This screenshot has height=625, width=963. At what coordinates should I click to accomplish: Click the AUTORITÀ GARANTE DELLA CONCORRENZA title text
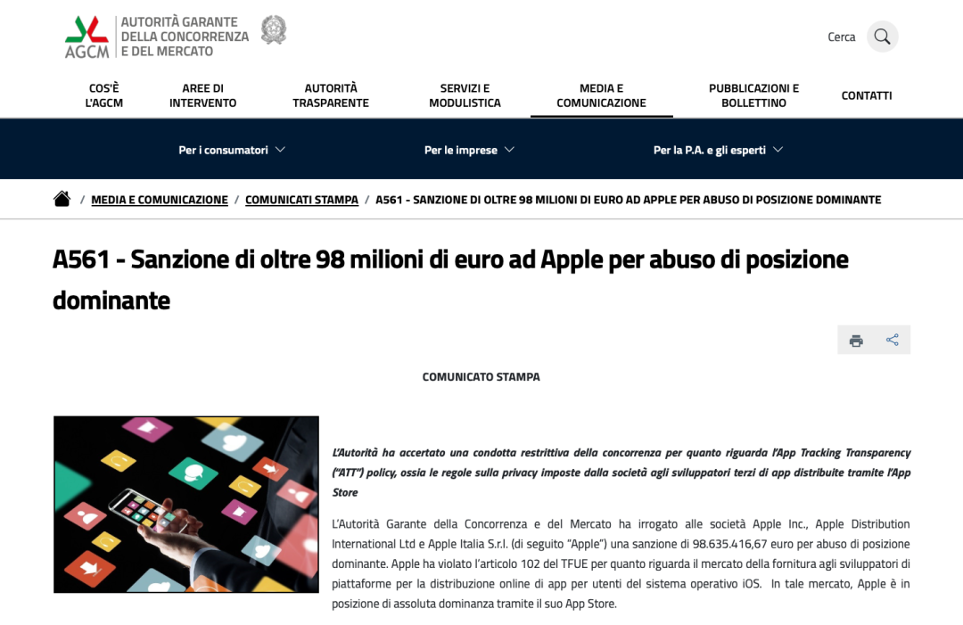coord(185,37)
